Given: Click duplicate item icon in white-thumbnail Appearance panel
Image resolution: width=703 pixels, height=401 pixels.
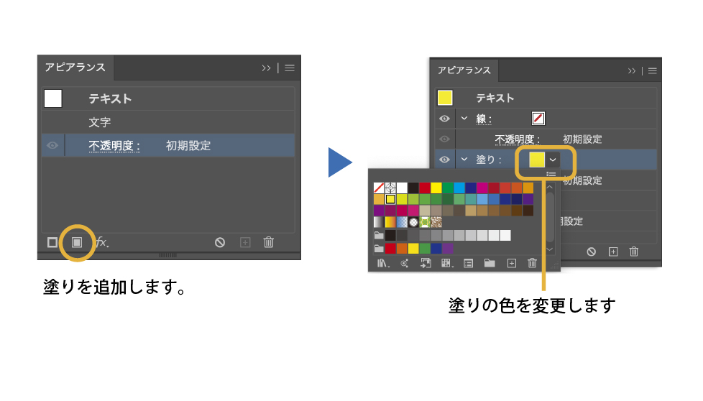Looking at the screenshot, I should tap(245, 242).
